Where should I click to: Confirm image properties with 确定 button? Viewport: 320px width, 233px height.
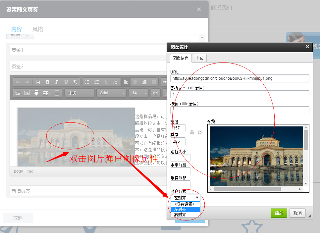pos(279,213)
